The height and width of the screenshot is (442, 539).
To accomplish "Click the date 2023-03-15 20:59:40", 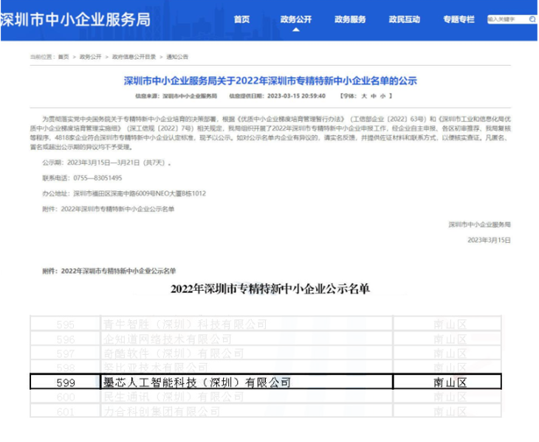I will [296, 96].
